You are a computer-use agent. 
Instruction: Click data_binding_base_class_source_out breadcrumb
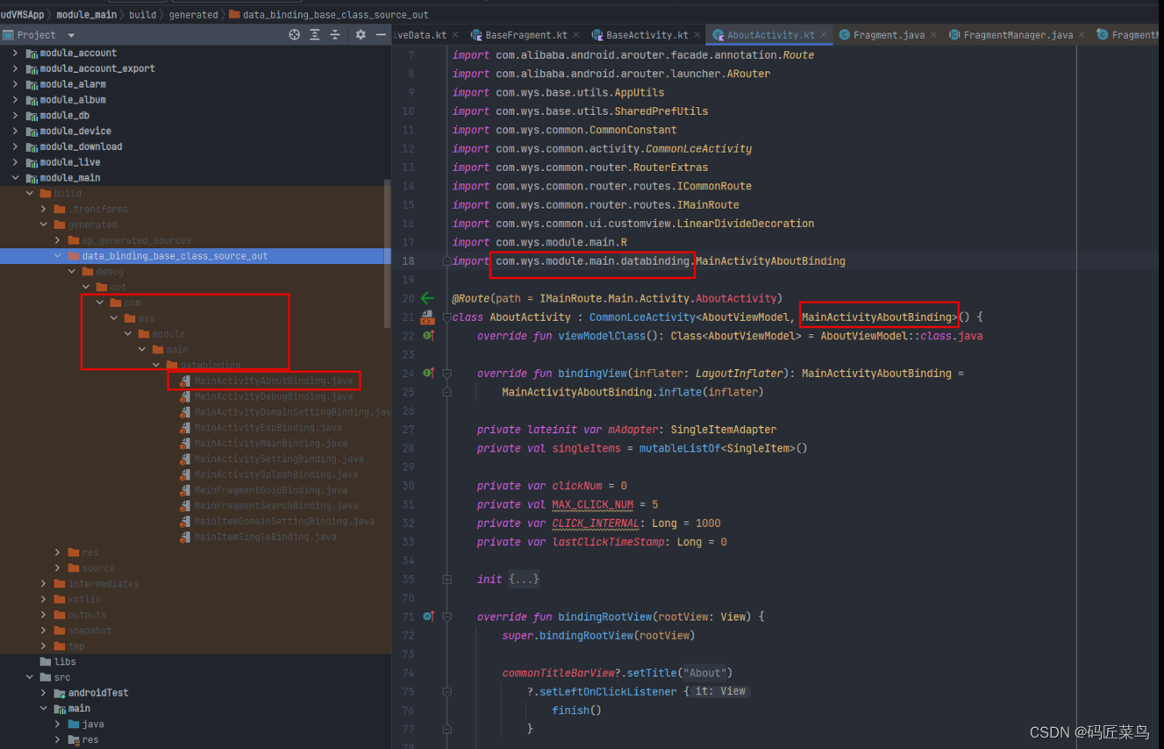pos(329,15)
